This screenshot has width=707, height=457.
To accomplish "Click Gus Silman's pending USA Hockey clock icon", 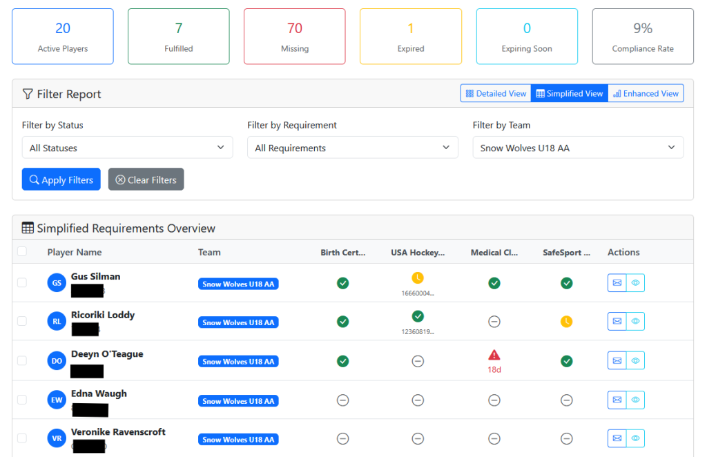I will click(418, 278).
